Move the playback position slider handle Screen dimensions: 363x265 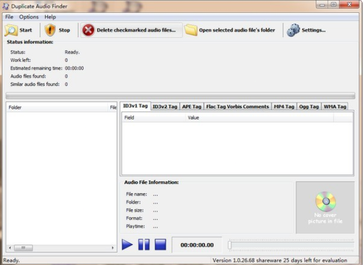coord(230,245)
